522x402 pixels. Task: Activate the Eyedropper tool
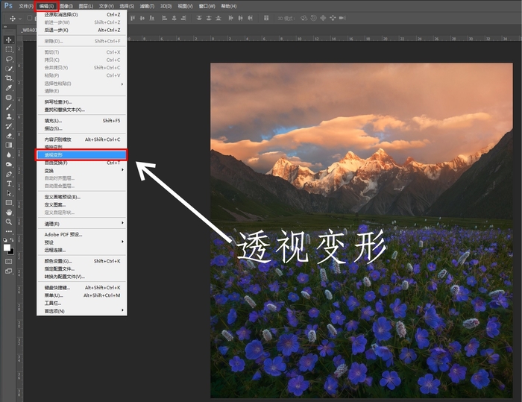(9, 88)
